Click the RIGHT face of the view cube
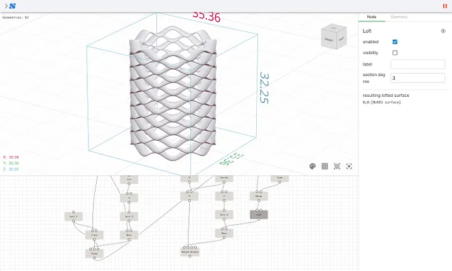This screenshot has width=452, height=271. pyautogui.click(x=342, y=38)
